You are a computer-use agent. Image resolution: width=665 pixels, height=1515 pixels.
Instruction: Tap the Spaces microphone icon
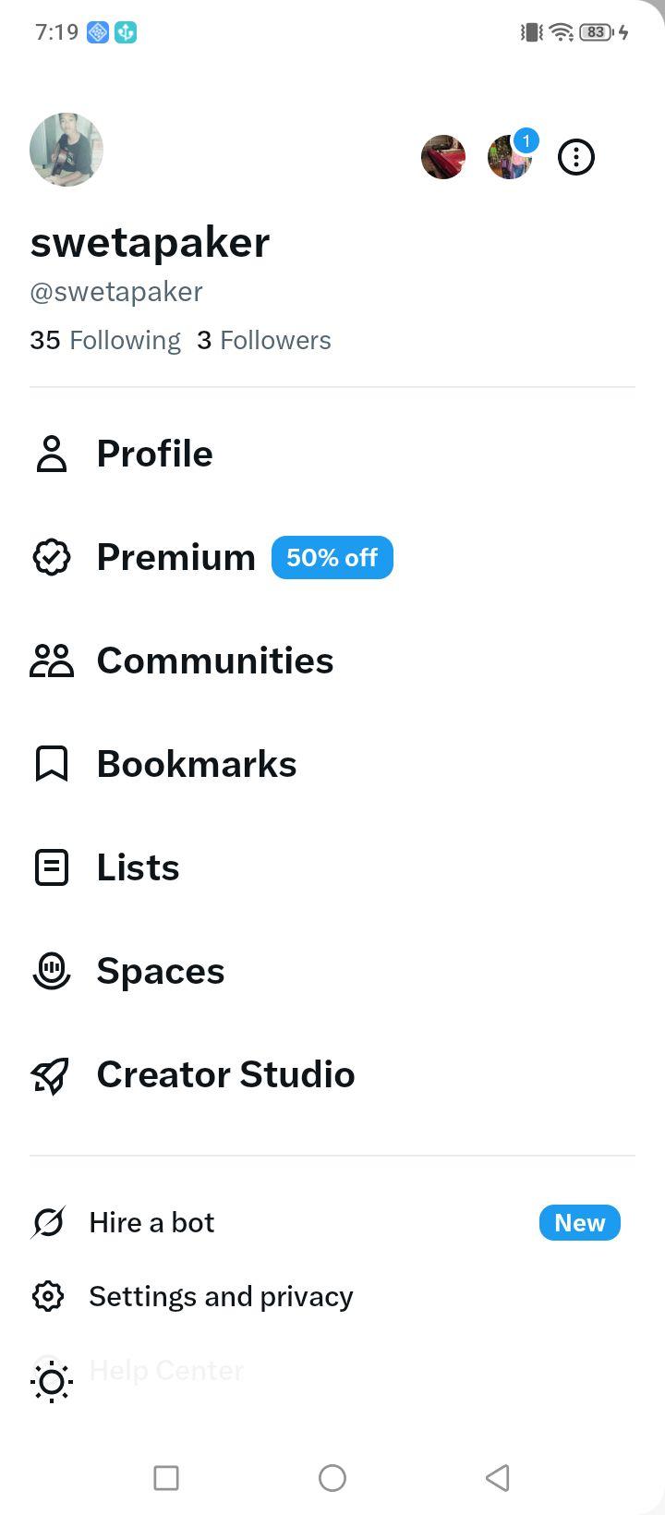52,971
